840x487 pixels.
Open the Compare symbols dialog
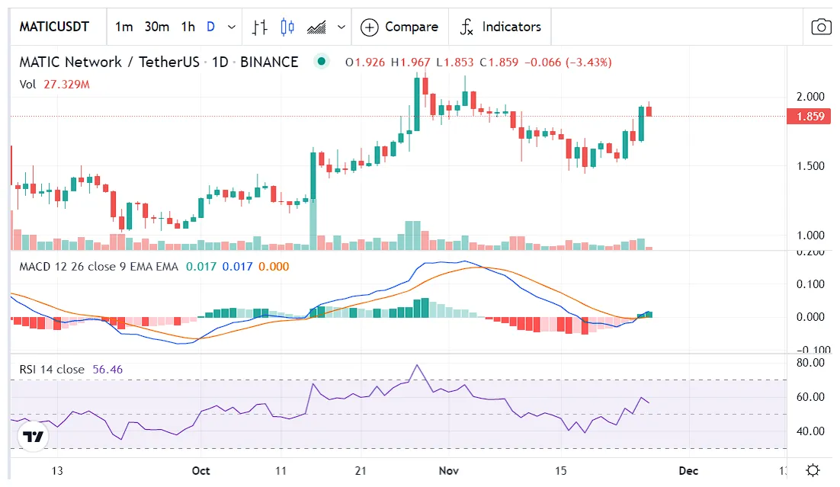400,27
